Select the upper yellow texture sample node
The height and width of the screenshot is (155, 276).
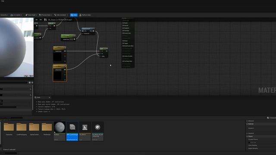tap(60, 55)
